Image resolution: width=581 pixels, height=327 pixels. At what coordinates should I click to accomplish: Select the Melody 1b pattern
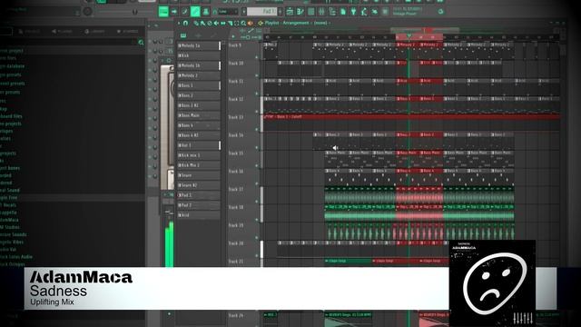pyautogui.click(x=199, y=65)
